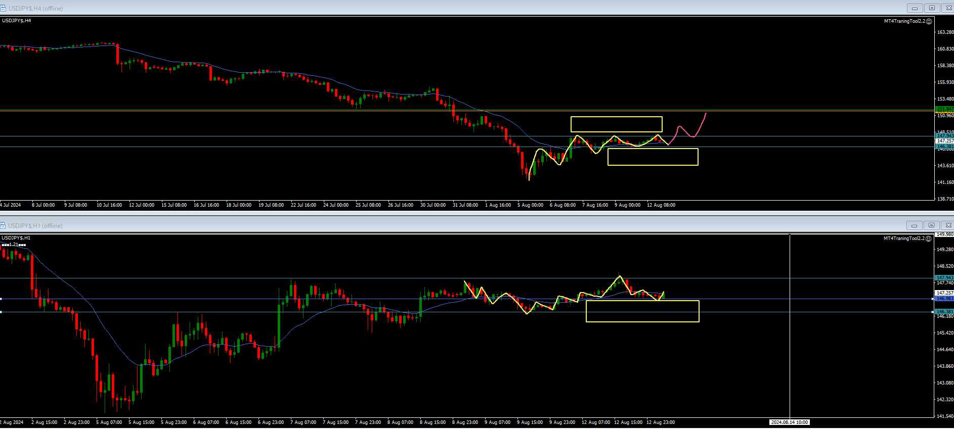This screenshot has width=954, height=429.
Task: Close the USDJPY$,H4 chart window
Action: 949,8
